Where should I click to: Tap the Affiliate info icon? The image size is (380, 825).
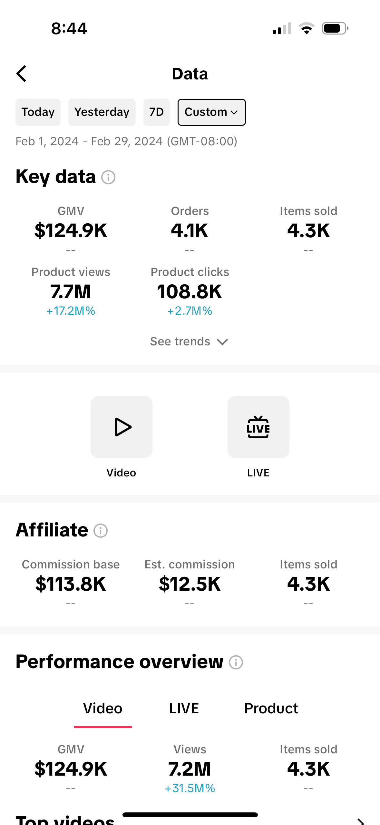click(x=101, y=531)
